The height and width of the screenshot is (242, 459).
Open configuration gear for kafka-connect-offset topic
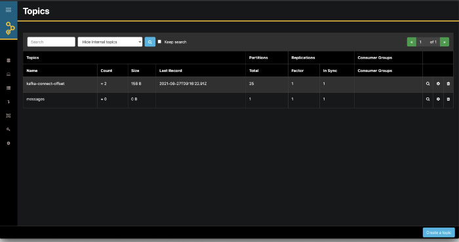[x=438, y=84]
